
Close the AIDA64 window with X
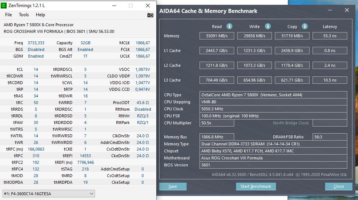coord(347,10)
